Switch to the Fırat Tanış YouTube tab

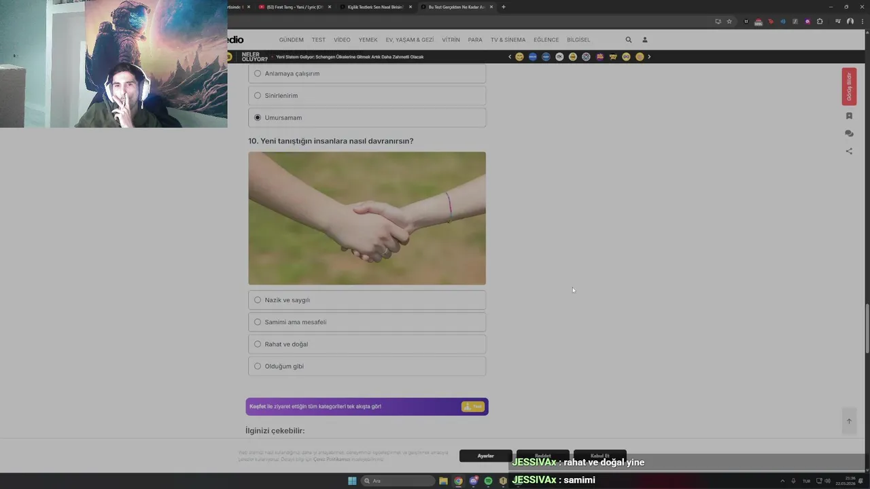(294, 7)
